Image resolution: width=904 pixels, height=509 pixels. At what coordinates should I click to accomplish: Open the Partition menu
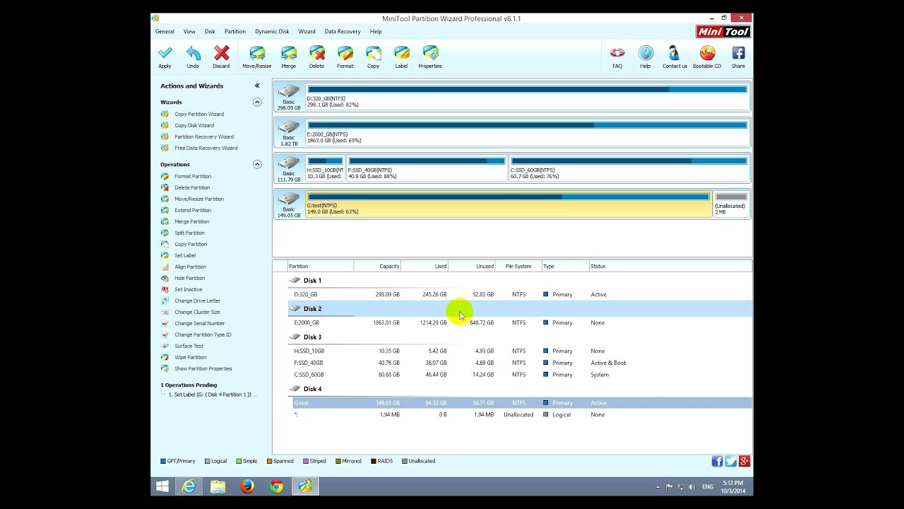pos(235,31)
